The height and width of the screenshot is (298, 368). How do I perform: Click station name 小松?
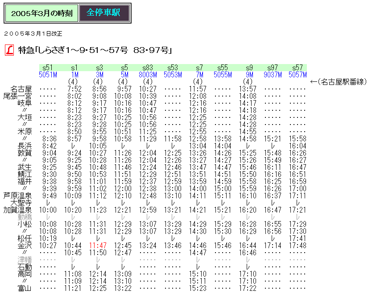click(25, 224)
